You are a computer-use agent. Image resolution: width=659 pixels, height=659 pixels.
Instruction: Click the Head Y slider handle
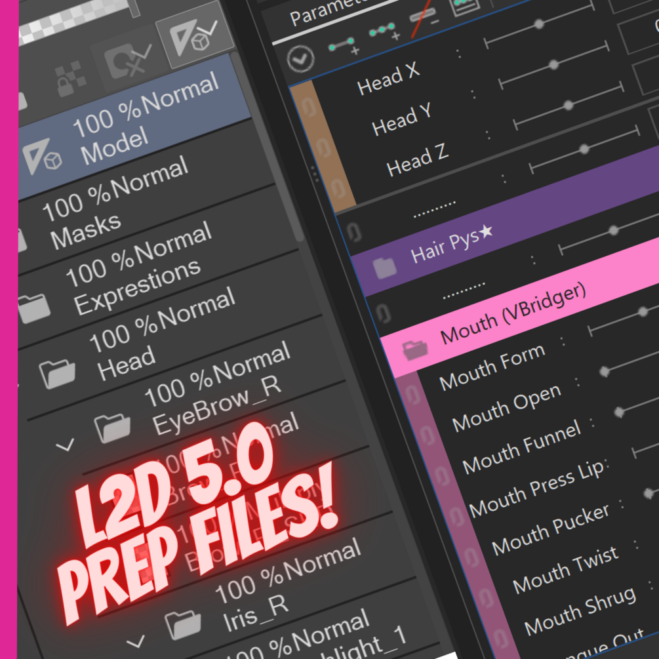[554, 65]
